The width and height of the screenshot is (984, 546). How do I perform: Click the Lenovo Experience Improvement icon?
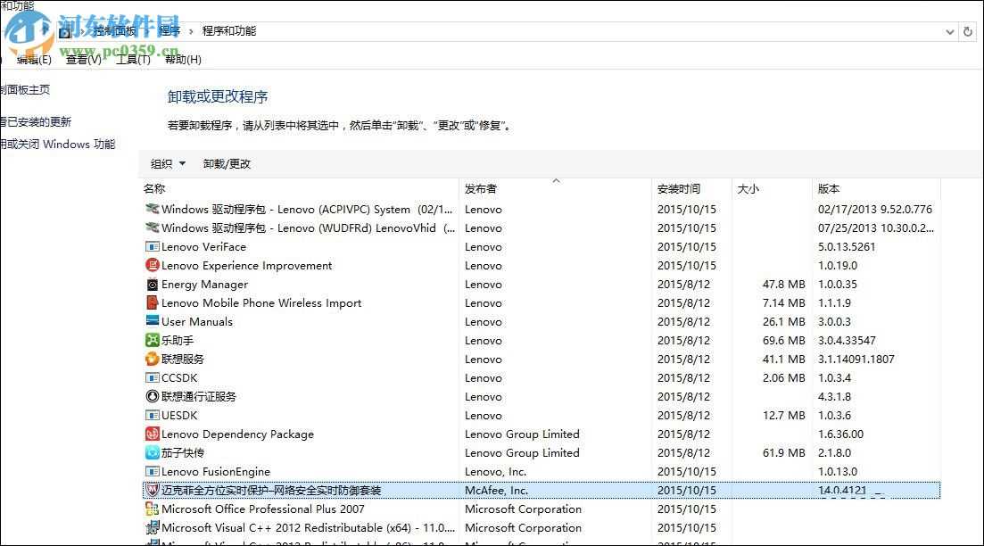[x=153, y=266]
